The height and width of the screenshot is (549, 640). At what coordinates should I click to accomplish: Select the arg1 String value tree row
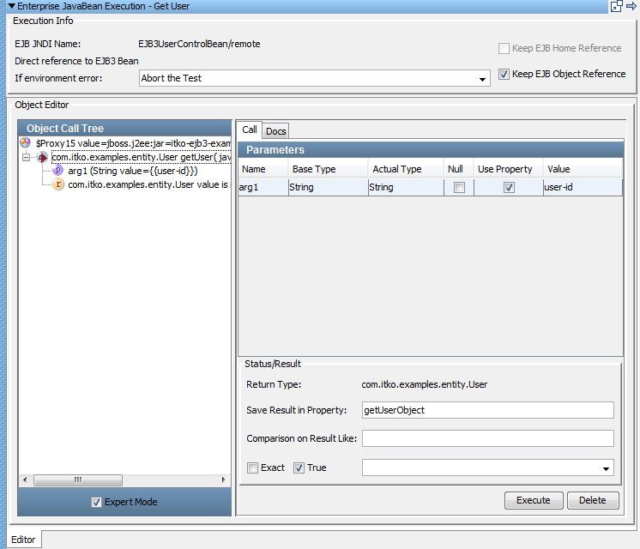tap(133, 171)
